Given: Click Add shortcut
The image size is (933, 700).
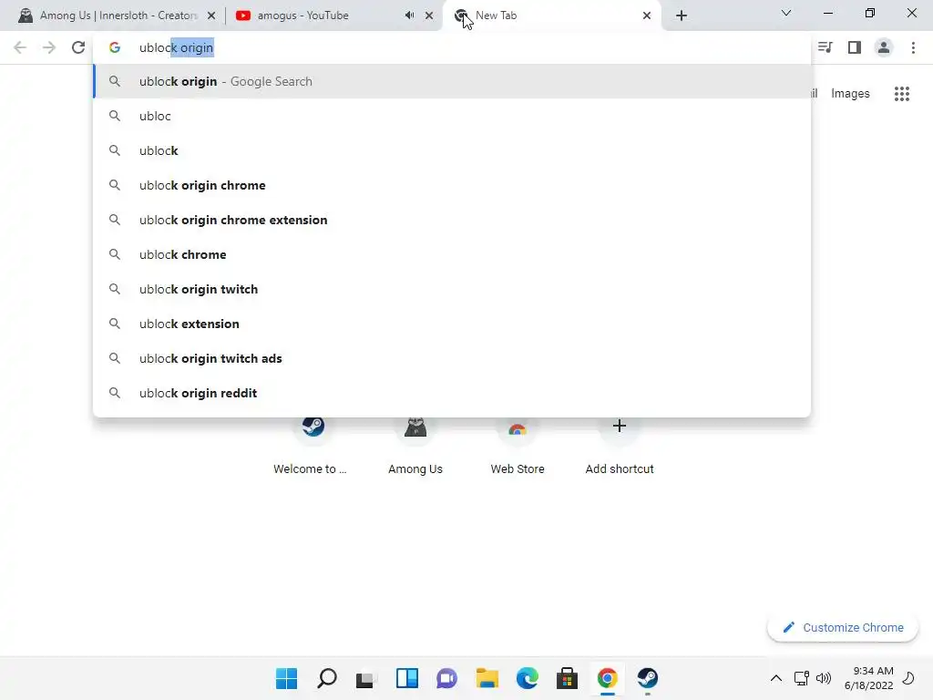Looking at the screenshot, I should click(620, 445).
